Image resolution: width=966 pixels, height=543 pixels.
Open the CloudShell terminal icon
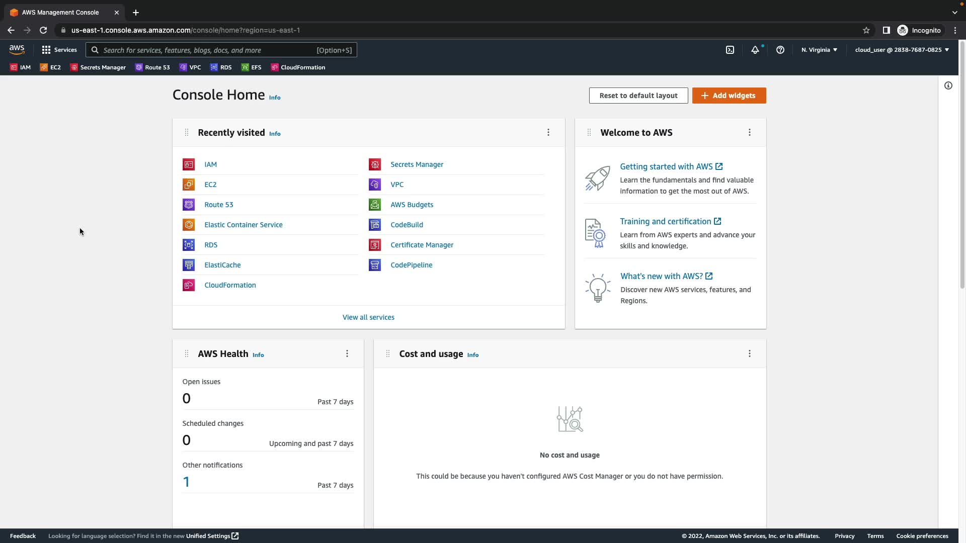tap(730, 50)
